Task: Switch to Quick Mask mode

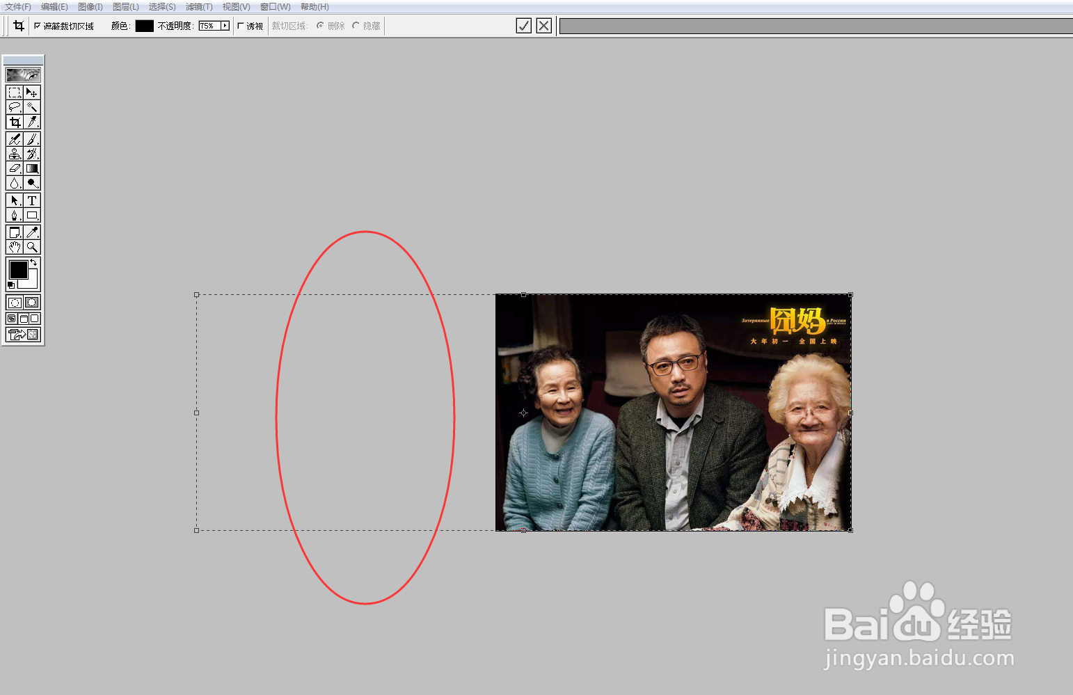Action: click(32, 303)
